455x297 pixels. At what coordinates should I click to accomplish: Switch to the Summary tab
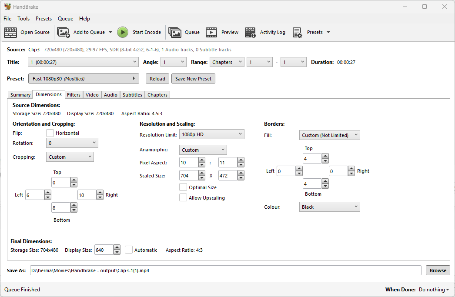click(20, 95)
